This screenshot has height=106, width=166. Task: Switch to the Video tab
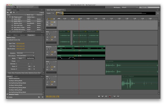16,76
